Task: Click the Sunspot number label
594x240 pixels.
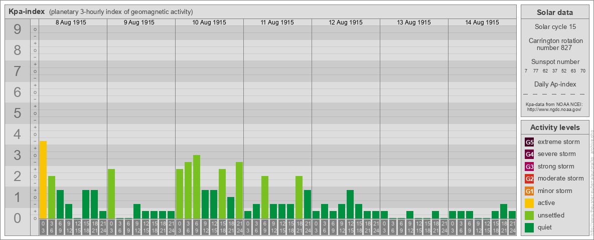Action: click(555, 61)
